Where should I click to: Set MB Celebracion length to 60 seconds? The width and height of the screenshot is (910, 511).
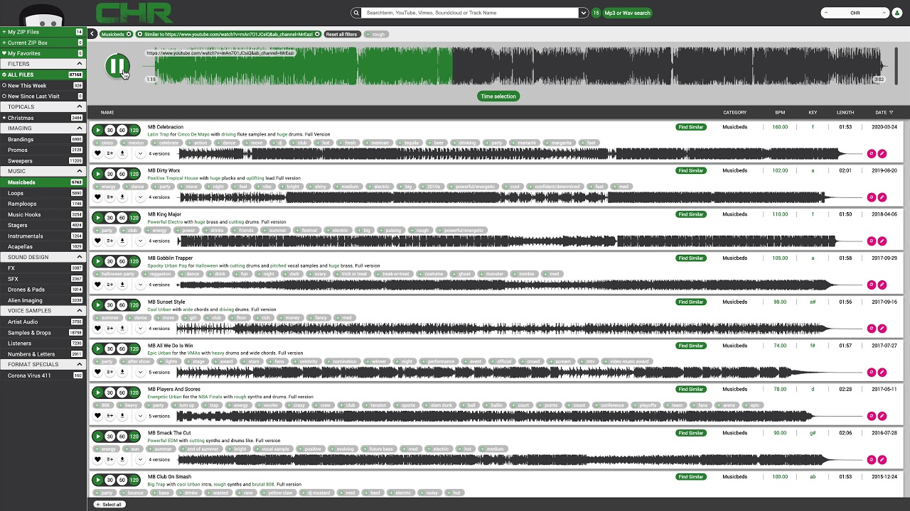pos(122,131)
